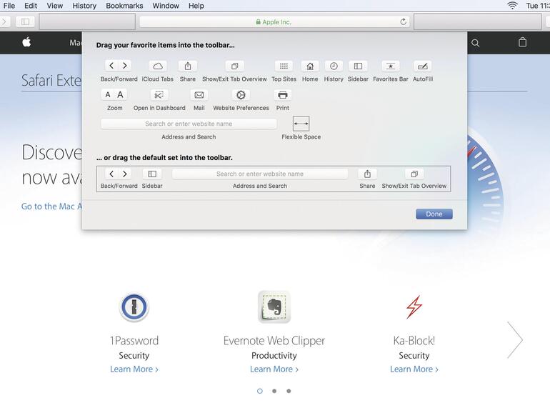
Task: Open the Help menu
Action: pos(196,6)
